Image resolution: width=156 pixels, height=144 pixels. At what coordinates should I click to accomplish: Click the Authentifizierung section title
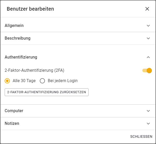point(21,57)
